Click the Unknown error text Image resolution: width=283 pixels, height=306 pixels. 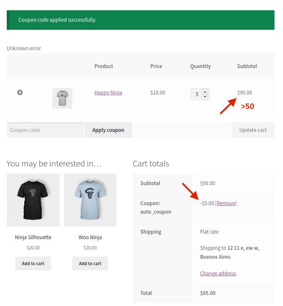coord(24,48)
